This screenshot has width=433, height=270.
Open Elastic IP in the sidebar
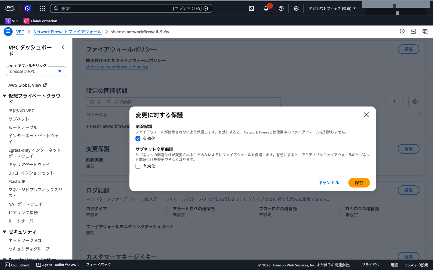17,181
